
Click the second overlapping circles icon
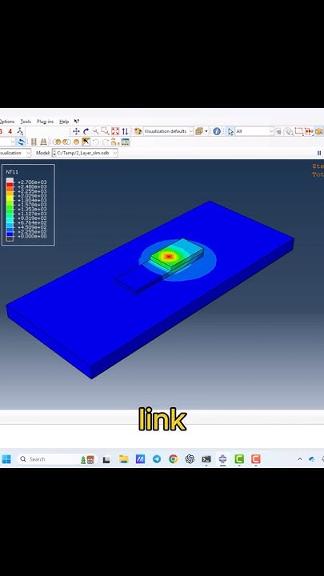pos(66,142)
